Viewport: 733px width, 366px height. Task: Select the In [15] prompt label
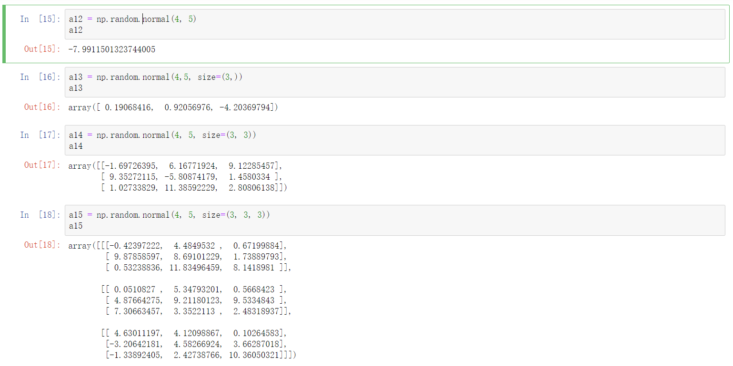[x=40, y=19]
